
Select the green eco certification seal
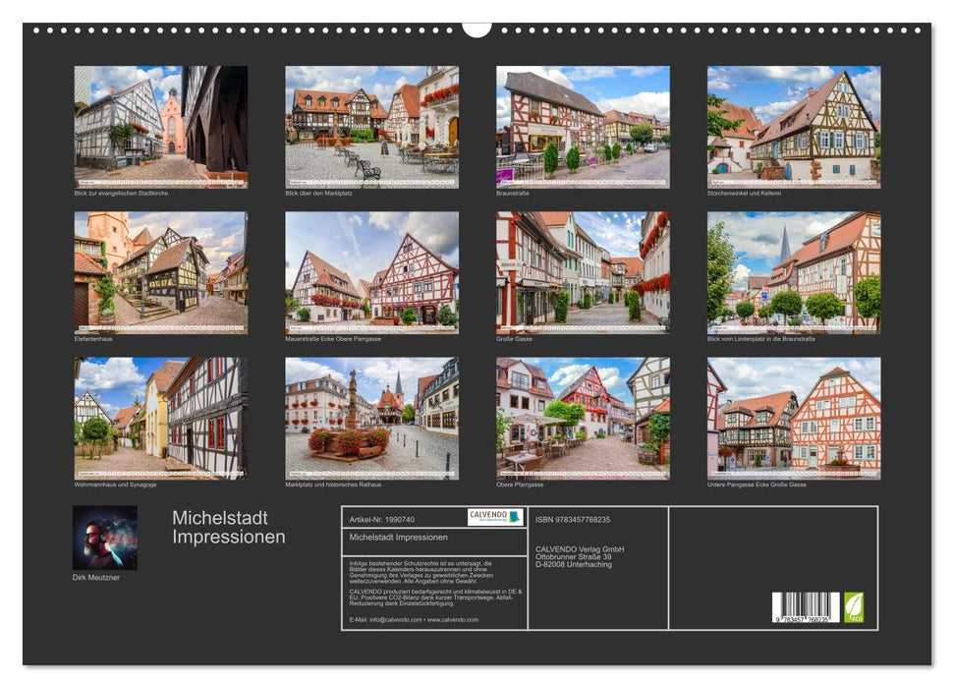tap(854, 607)
